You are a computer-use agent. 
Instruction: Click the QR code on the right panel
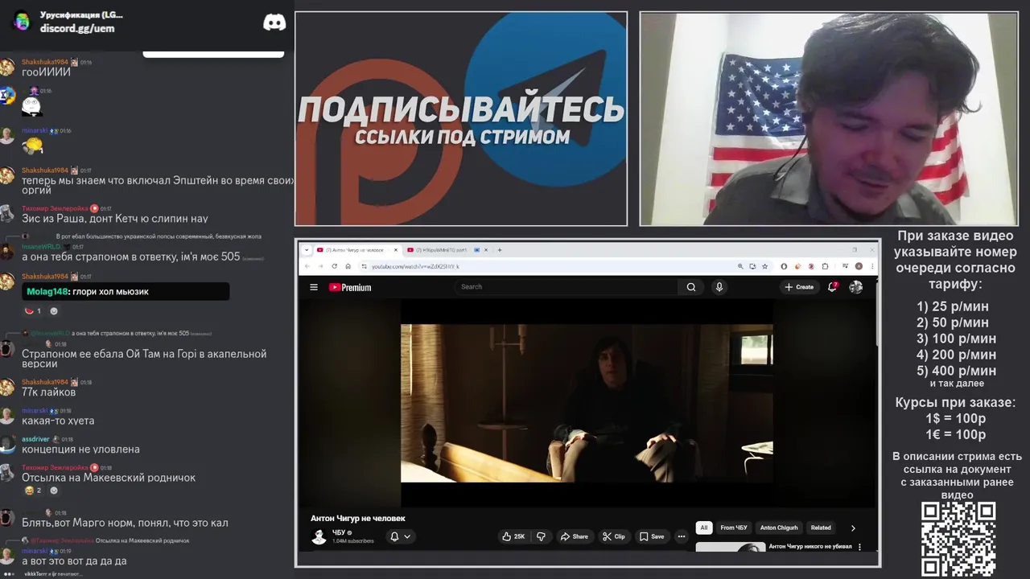958,538
